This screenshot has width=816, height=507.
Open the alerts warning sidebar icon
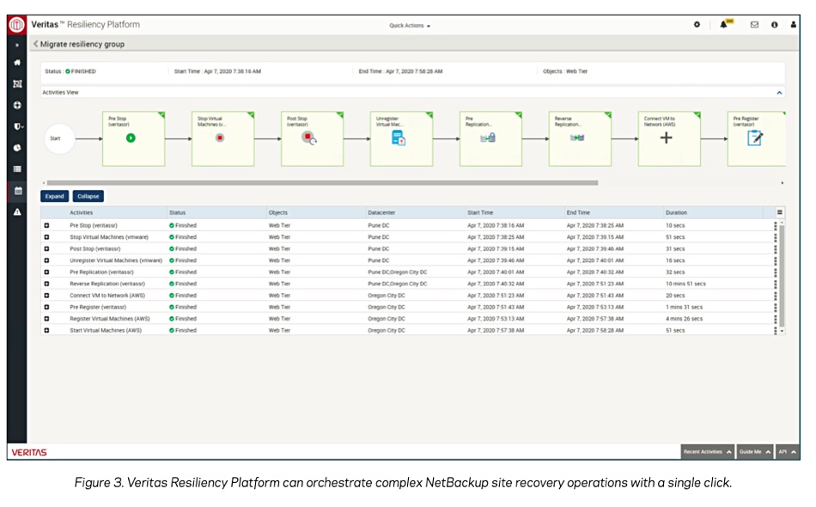17,212
